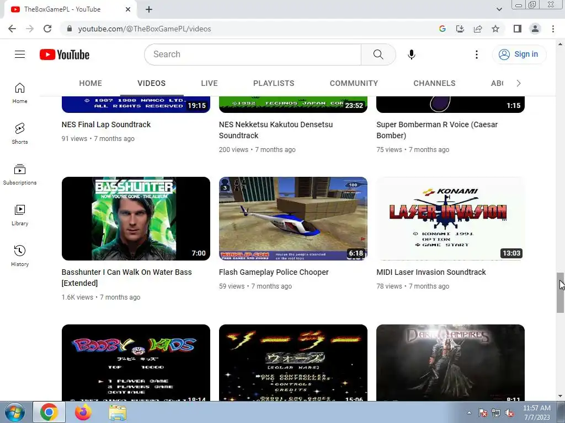Screen dimensions: 565x423
Task: Open NES Final Lap Soundtrack title
Action: 106,124
